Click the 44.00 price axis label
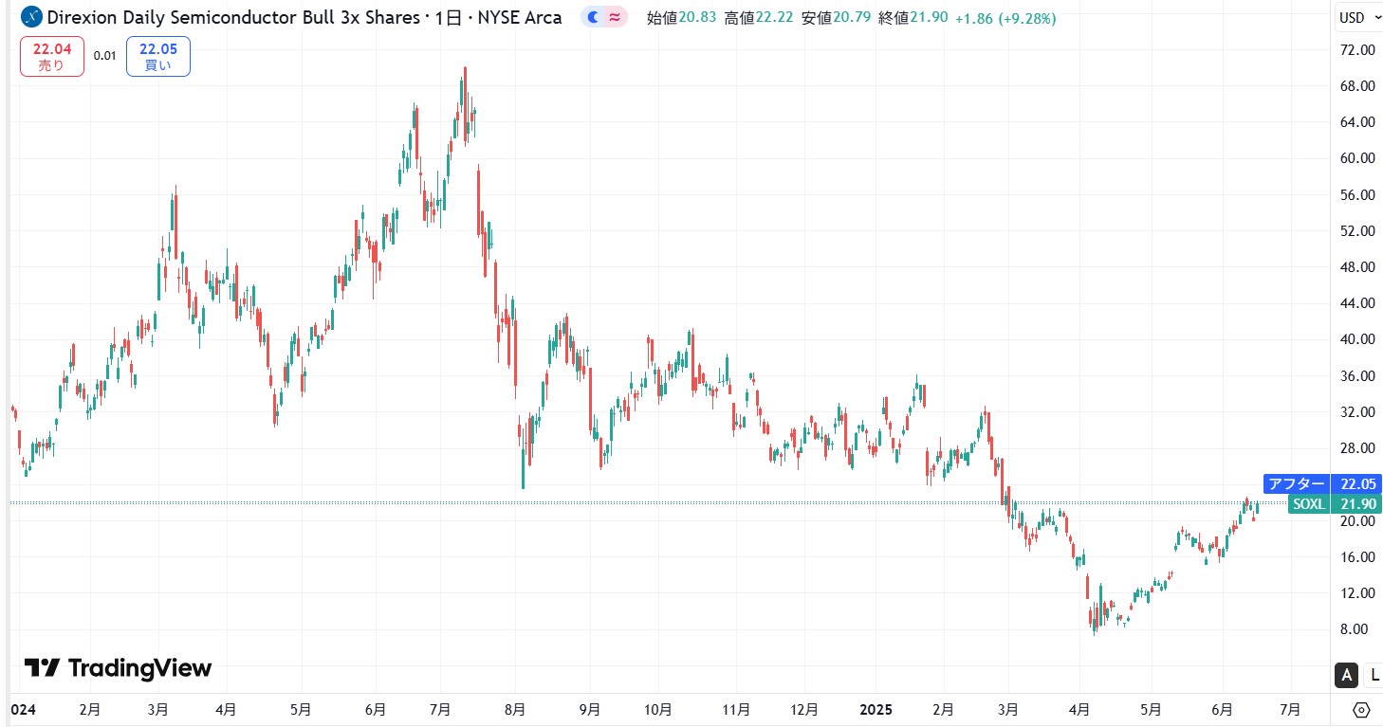This screenshot has height=727, width=1383. pyautogui.click(x=1355, y=303)
